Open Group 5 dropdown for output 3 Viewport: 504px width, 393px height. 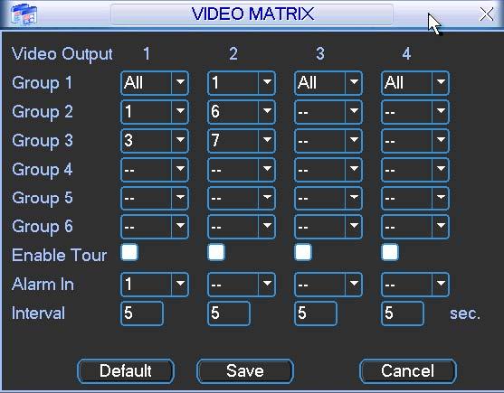[328, 198]
